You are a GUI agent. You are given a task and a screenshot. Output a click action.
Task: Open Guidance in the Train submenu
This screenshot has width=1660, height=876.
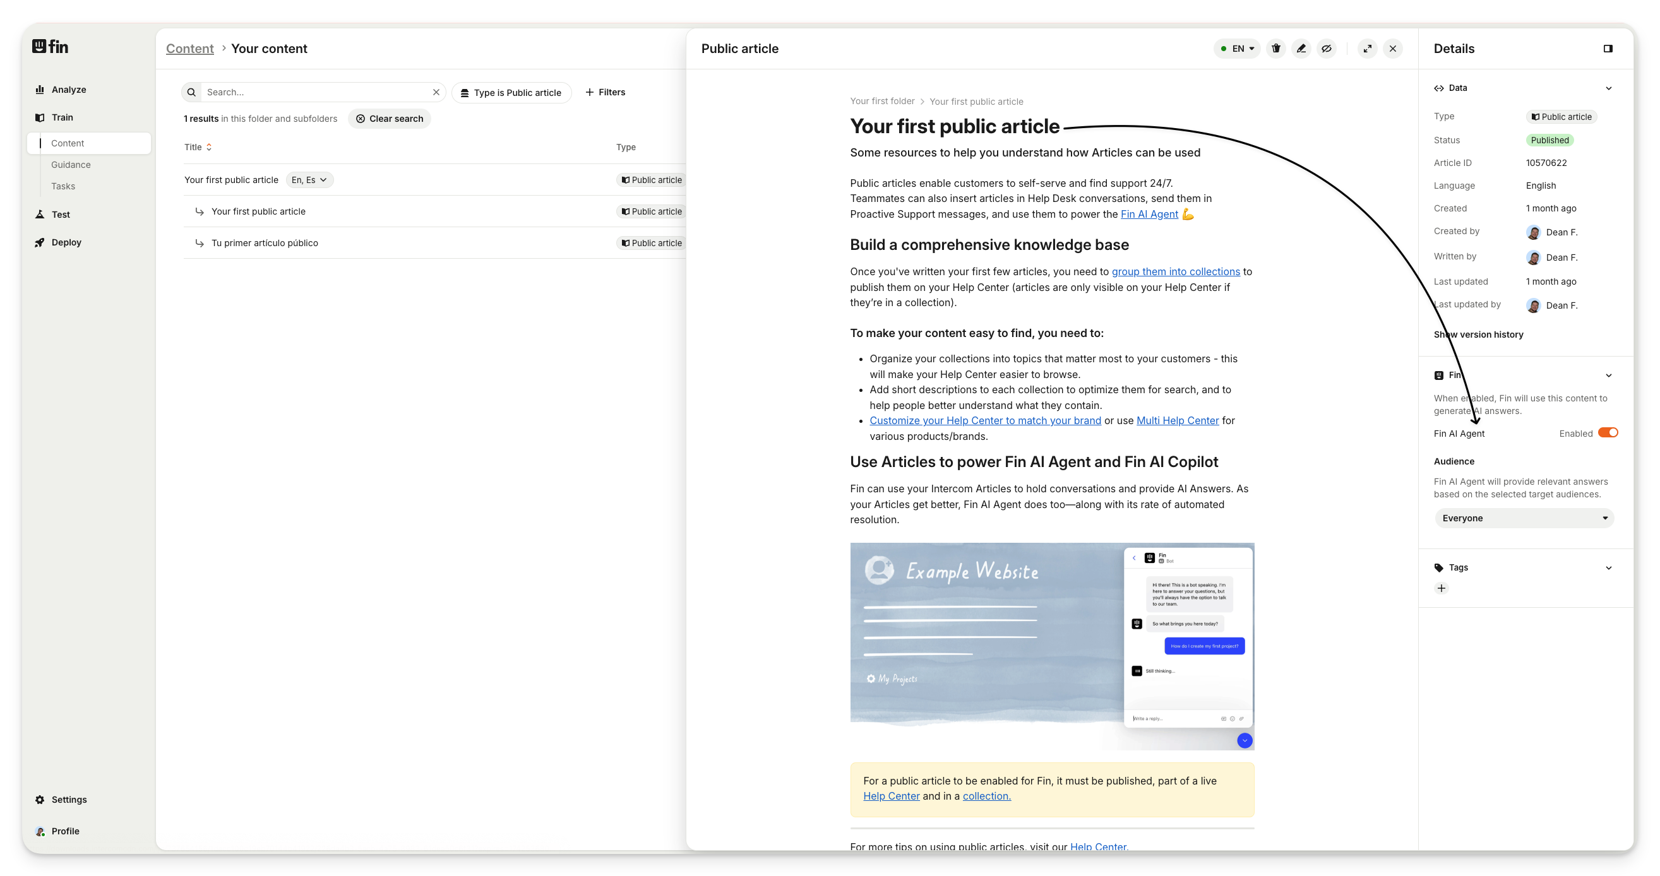71,165
